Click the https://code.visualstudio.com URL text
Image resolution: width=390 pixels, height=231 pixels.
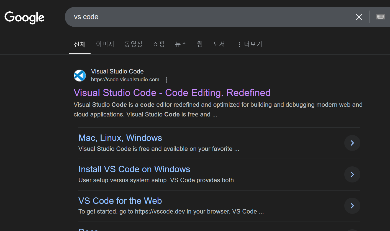[x=125, y=80]
